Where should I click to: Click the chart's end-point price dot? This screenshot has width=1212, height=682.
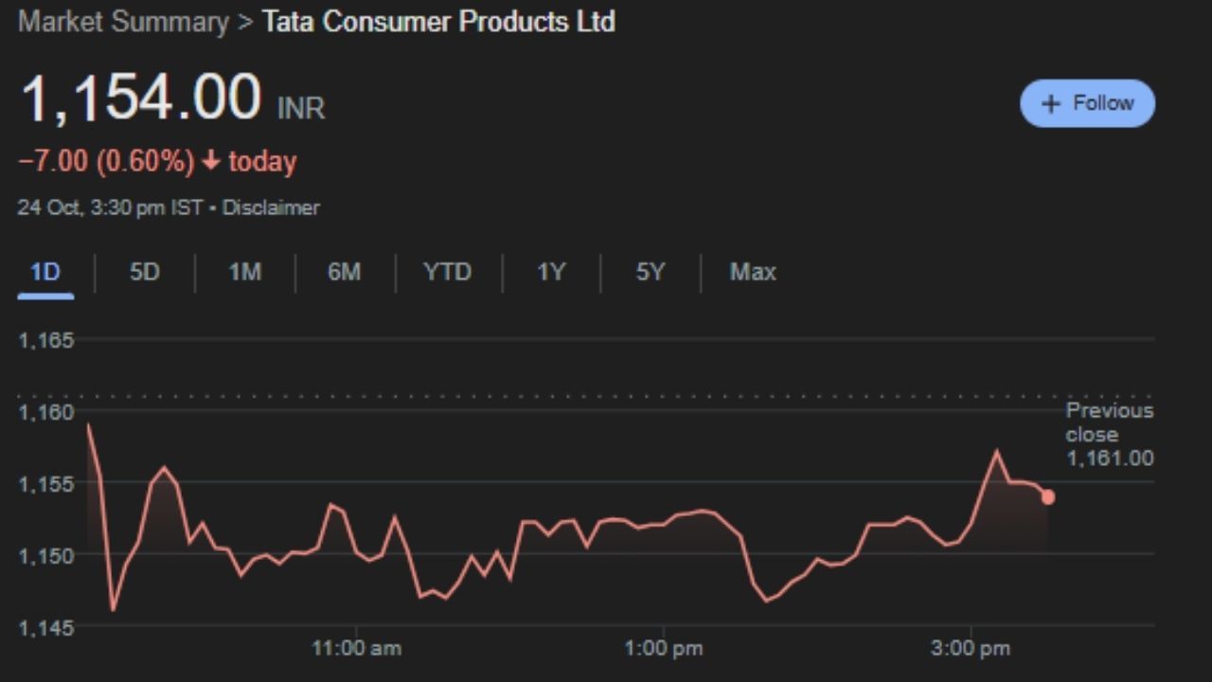coord(1047,497)
